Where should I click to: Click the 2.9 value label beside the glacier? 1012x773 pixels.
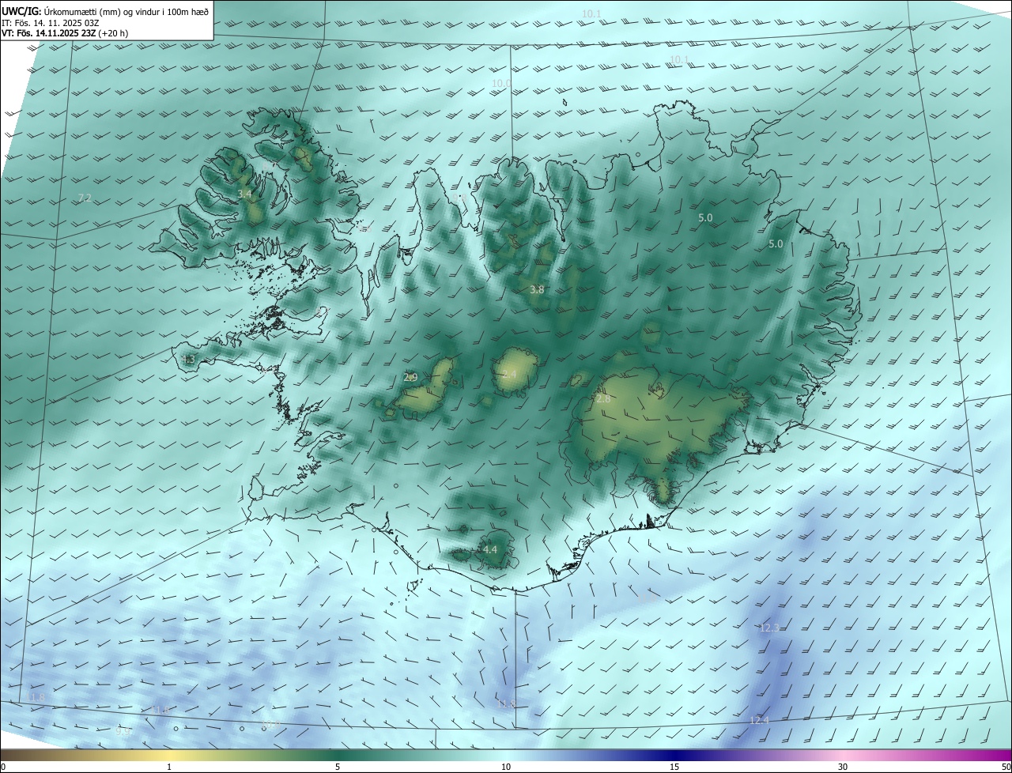[410, 377]
